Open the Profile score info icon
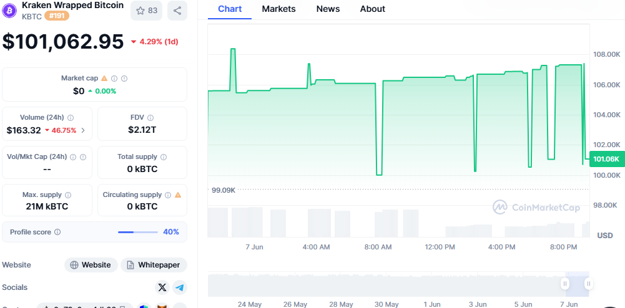The image size is (625, 308). pyautogui.click(x=57, y=232)
